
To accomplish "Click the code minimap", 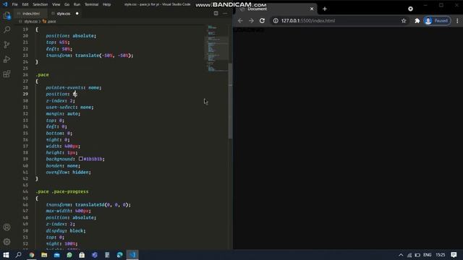I will point(217,48).
